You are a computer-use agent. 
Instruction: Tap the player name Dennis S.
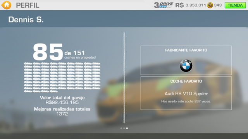(26, 20)
